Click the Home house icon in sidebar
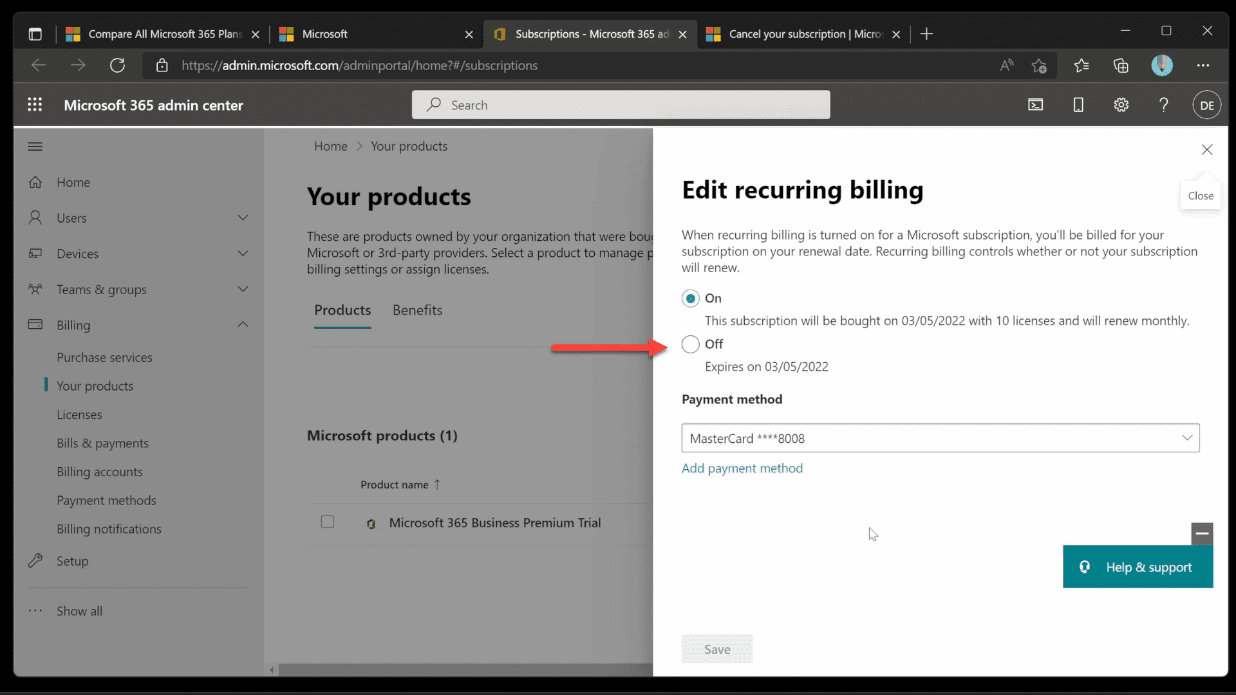 [x=35, y=182]
